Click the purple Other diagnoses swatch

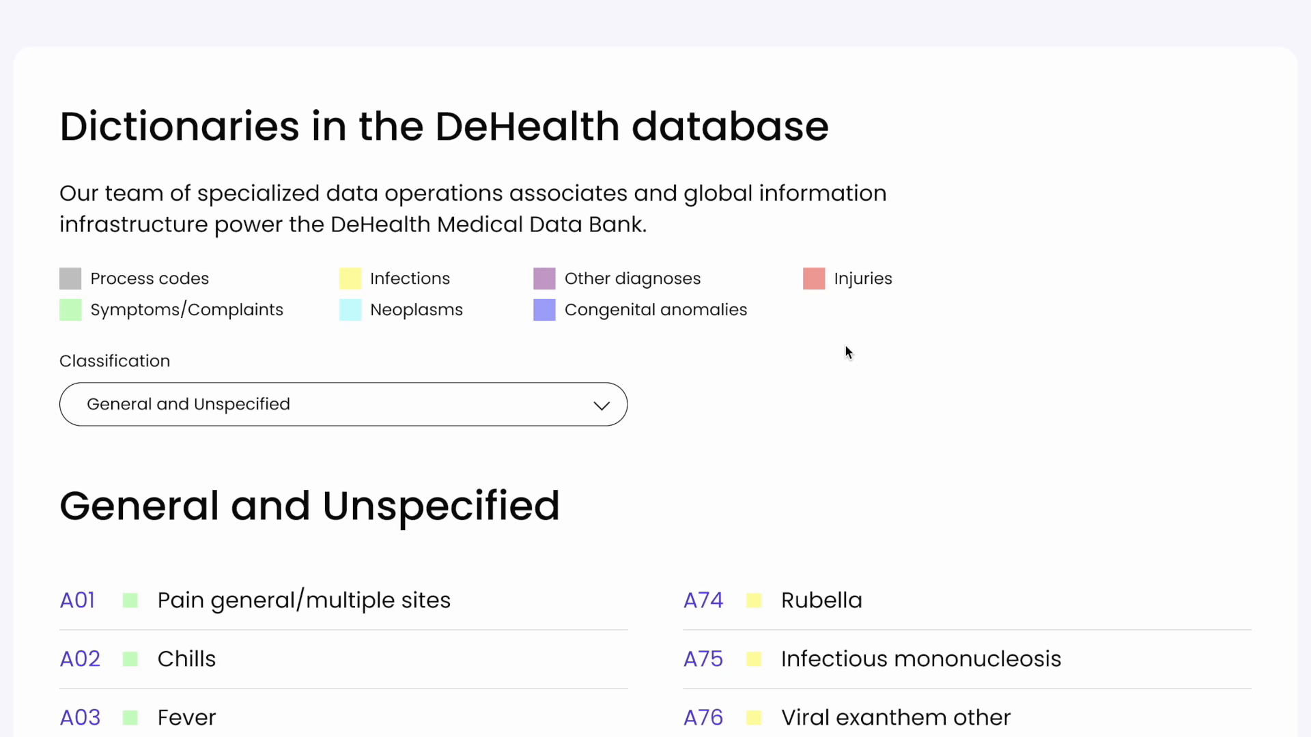pos(544,278)
